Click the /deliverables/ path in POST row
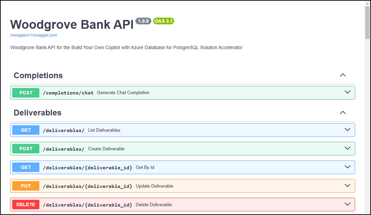Viewport: 371px width, 215px height. click(x=64, y=149)
